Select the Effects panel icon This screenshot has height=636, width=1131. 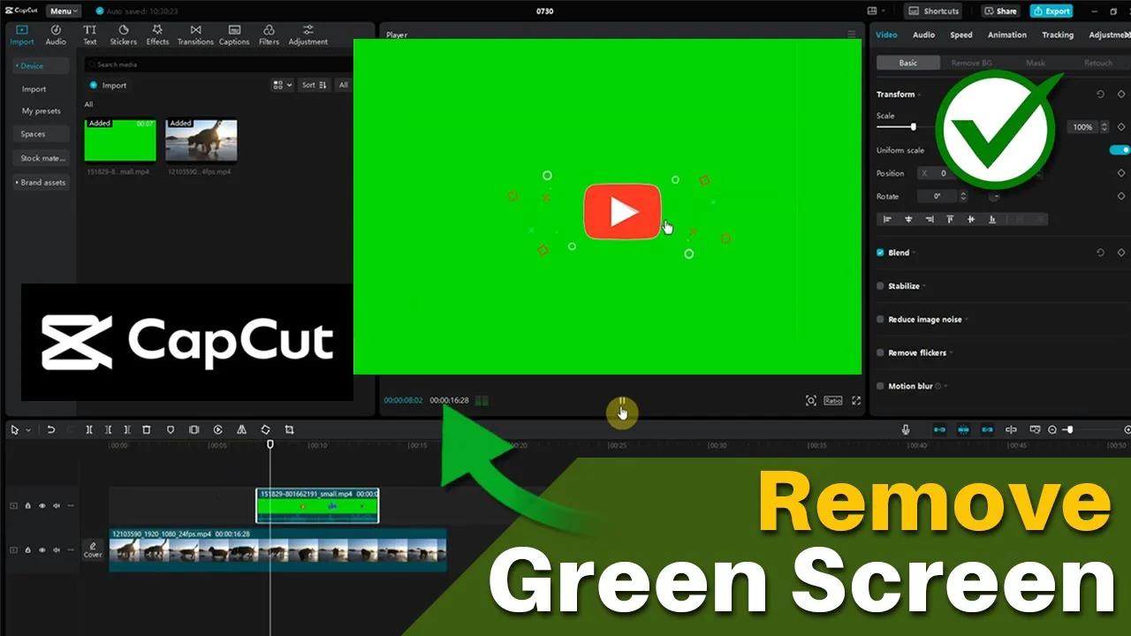click(x=156, y=34)
